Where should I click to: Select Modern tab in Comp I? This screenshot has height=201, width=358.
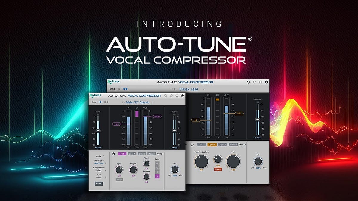(152, 154)
